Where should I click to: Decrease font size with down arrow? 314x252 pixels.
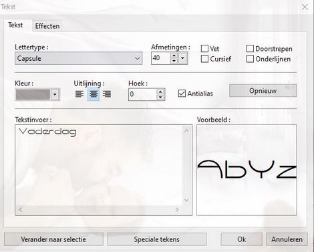click(x=174, y=61)
